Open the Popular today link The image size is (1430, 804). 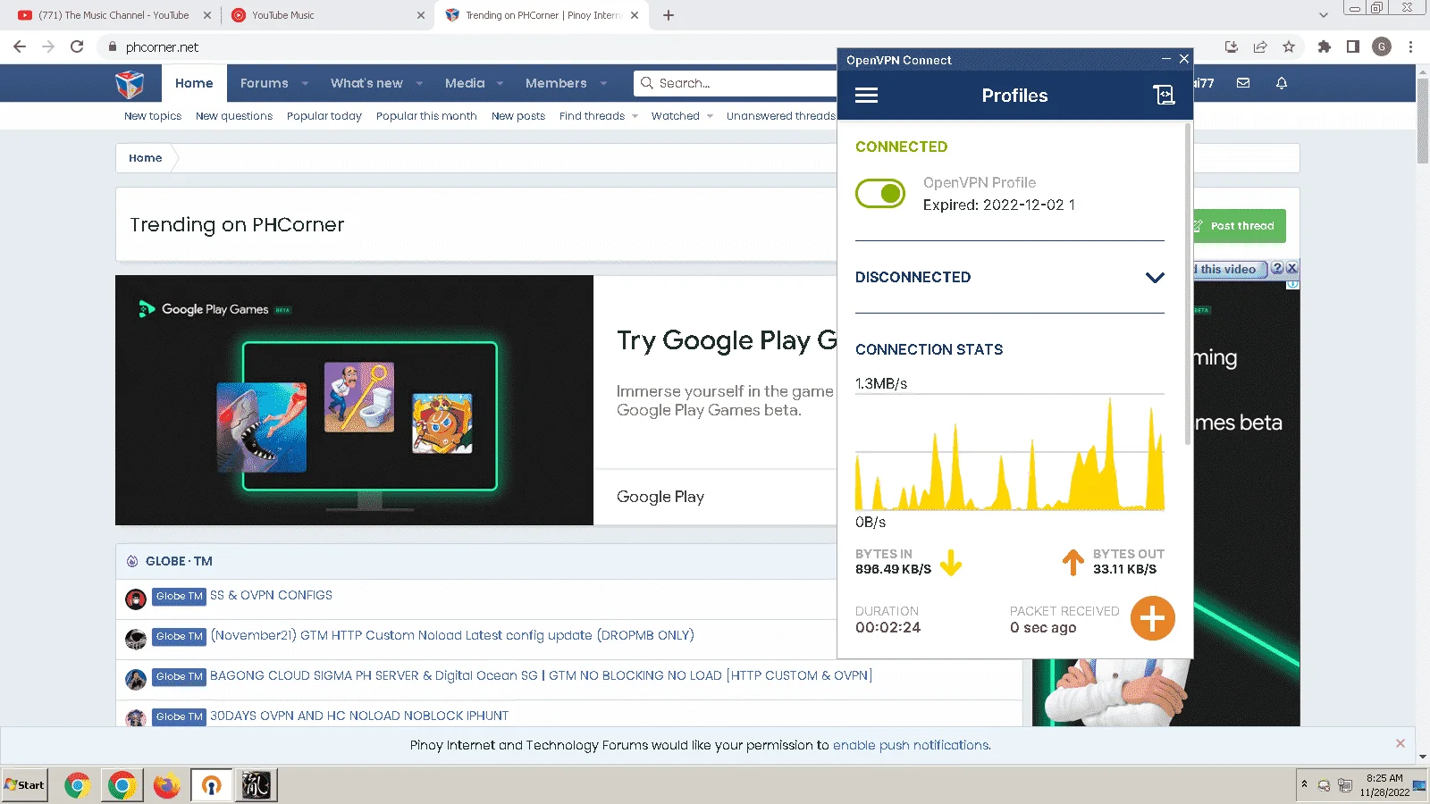324,116
